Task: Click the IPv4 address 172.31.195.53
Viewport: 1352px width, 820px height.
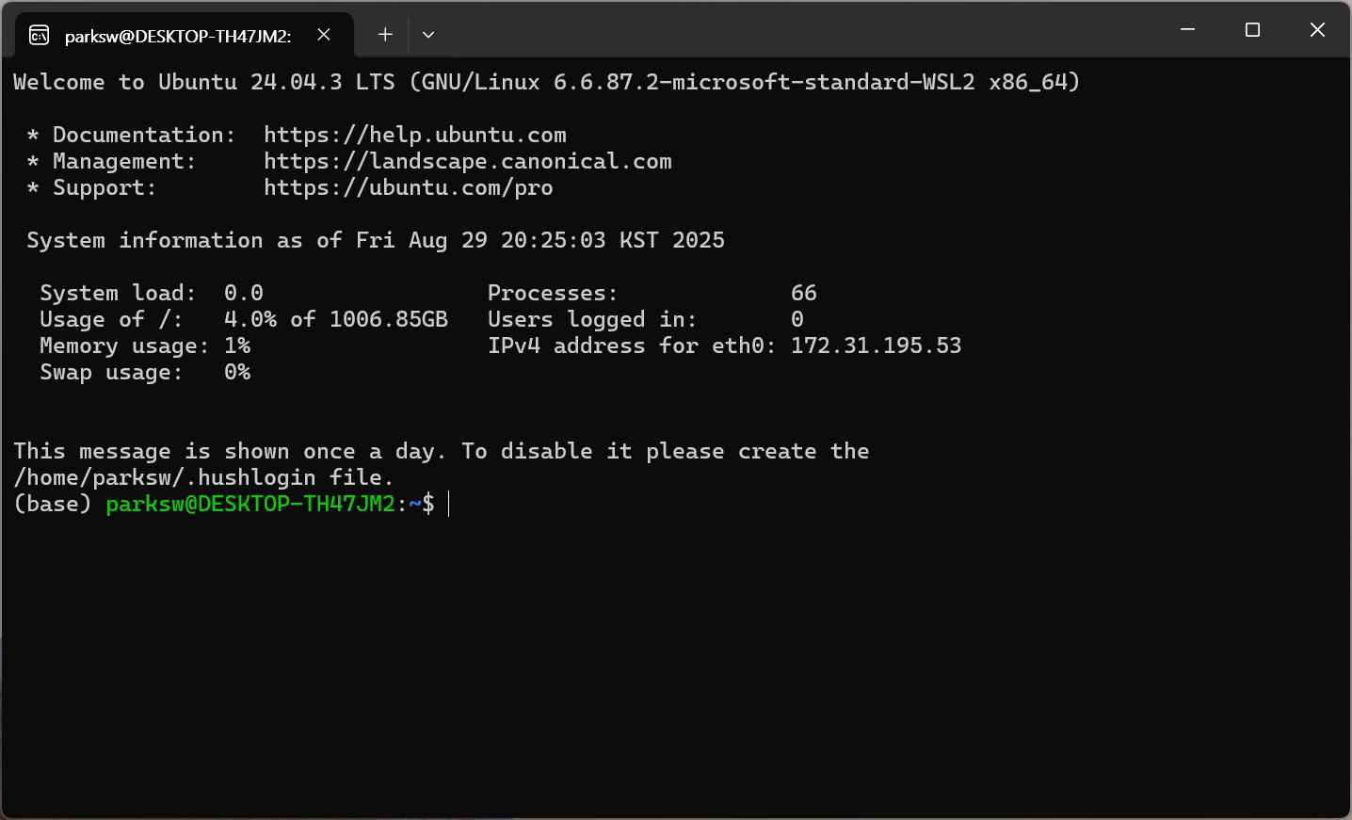Action: [x=876, y=346]
